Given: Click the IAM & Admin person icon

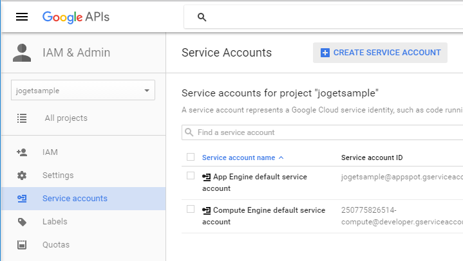Looking at the screenshot, I should [22, 53].
